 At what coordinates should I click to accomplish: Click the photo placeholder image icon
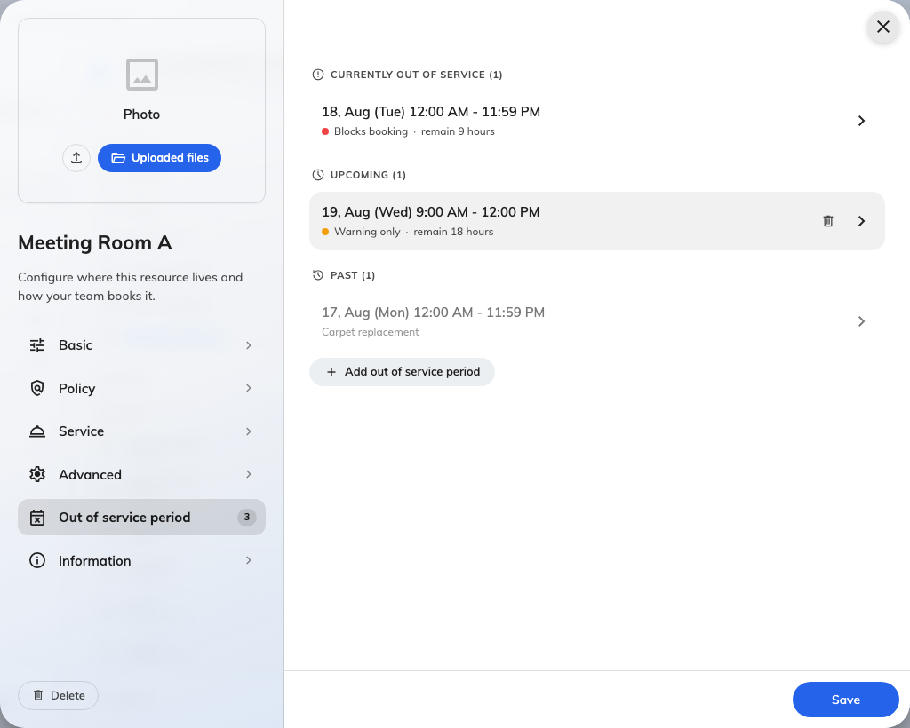tap(142, 75)
